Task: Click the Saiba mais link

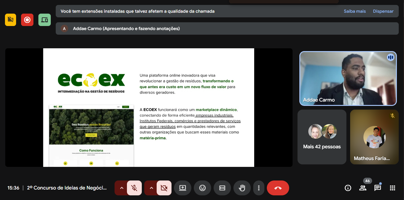Action: coord(355,11)
